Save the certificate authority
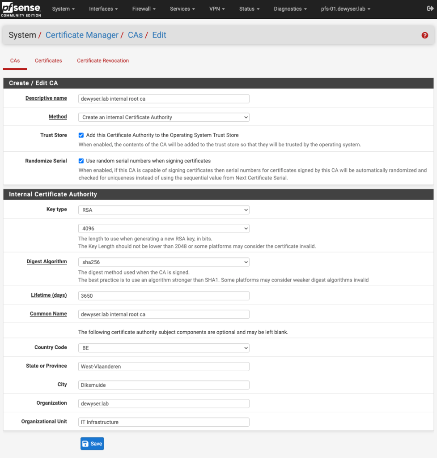The image size is (437, 458). pyautogui.click(x=92, y=444)
